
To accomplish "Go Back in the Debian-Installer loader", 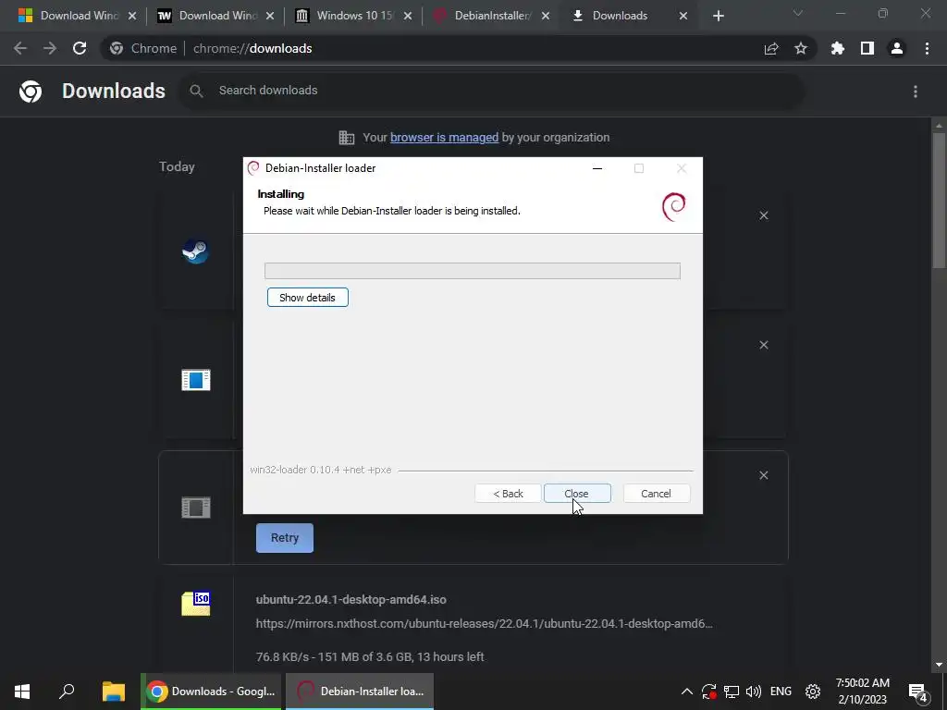I will click(x=508, y=494).
